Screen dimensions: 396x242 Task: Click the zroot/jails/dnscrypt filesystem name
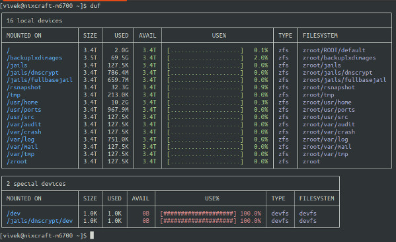[x=337, y=73]
